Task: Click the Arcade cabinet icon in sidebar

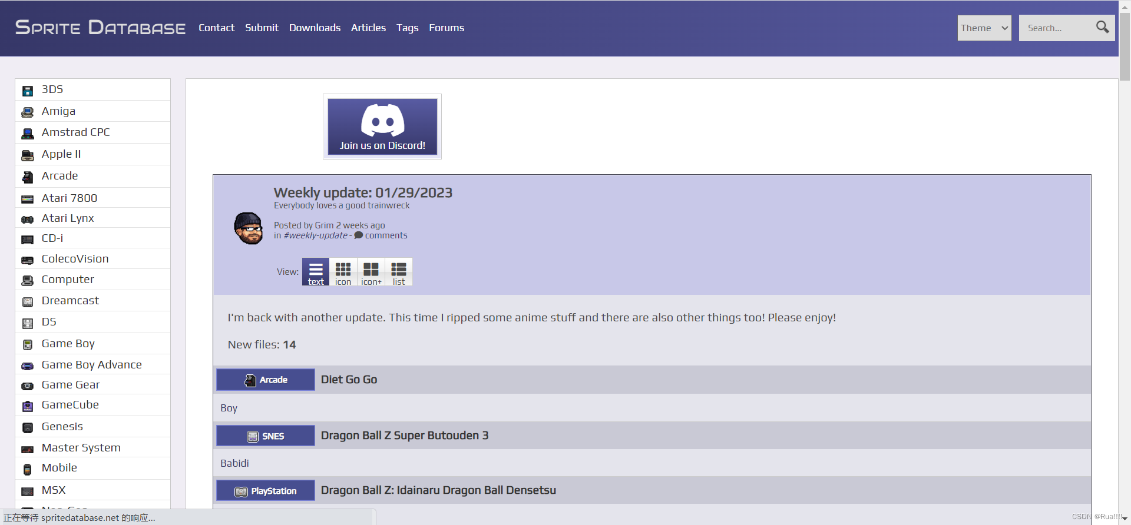Action: [28, 177]
